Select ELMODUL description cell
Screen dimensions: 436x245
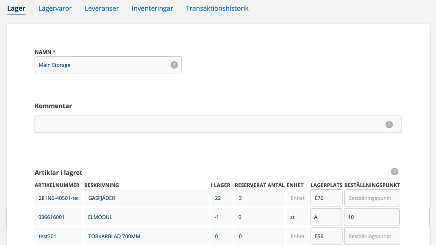tap(146, 217)
